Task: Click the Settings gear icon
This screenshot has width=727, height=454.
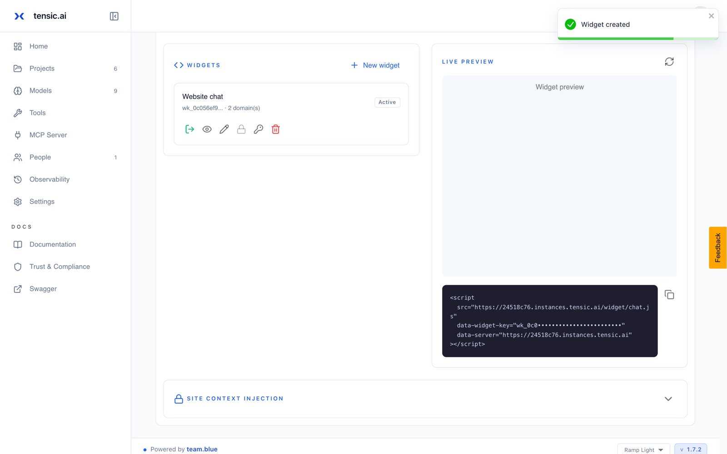Action: pos(18,202)
